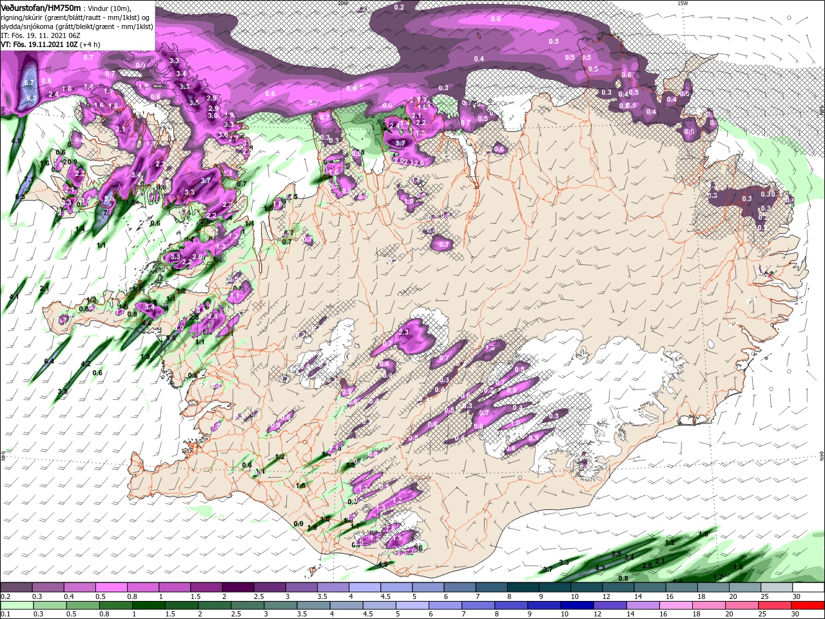Click the 'IT: Fös. 19. 11. 2021 06Z' line
Viewport: 825px width, 619px height.
40,35
